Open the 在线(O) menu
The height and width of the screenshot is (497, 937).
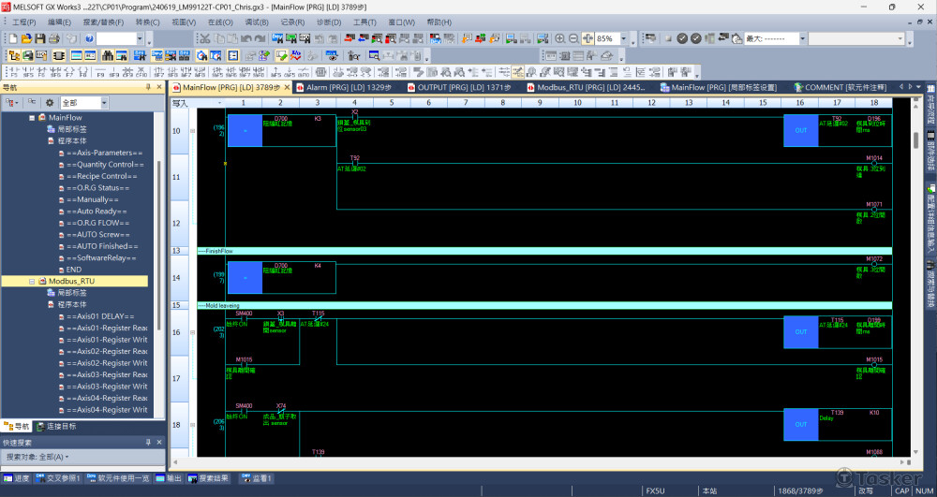tap(220, 22)
